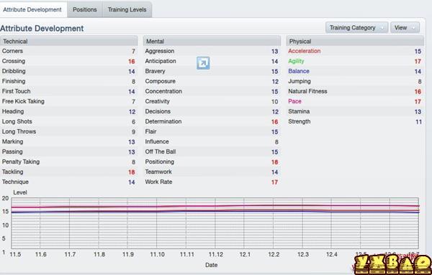Click the 11.5 date on graph axis
The image size is (432, 275).
point(15,254)
